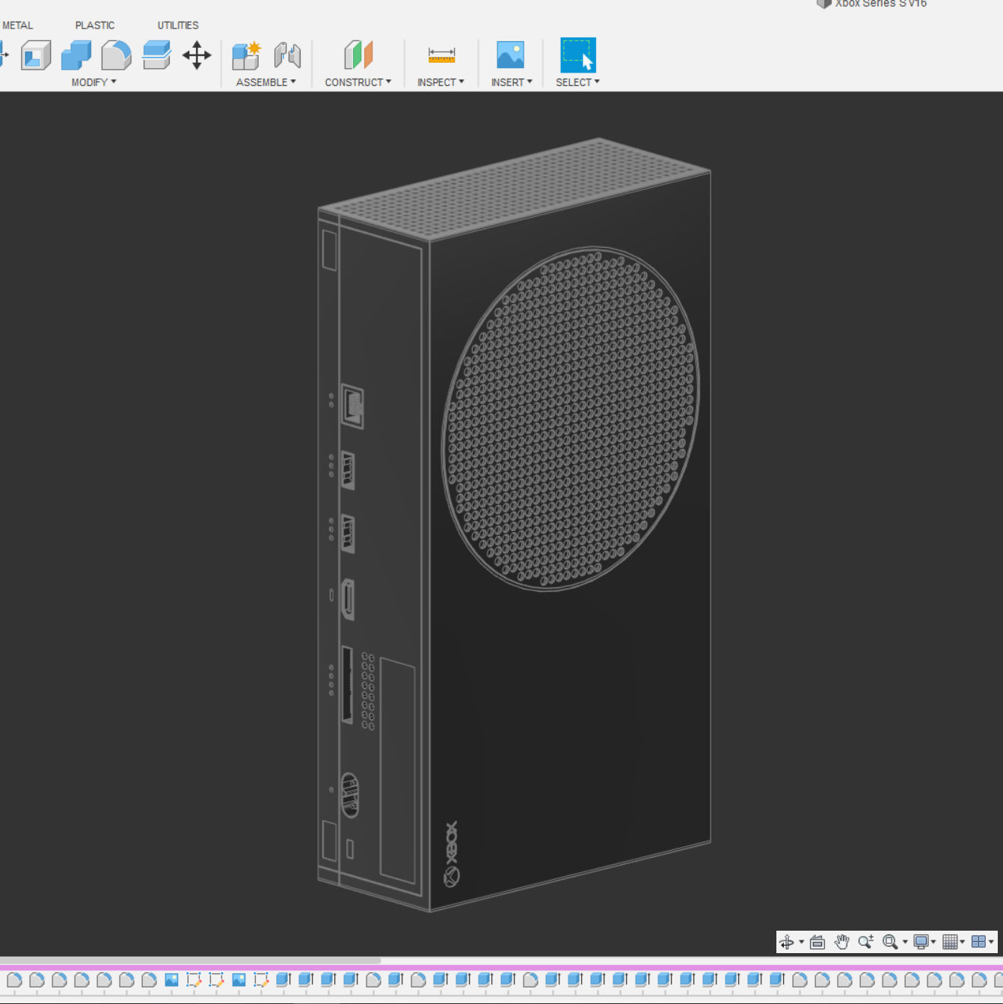Click the Look At icon in navigation bar
1003x1004 pixels.
(818, 942)
